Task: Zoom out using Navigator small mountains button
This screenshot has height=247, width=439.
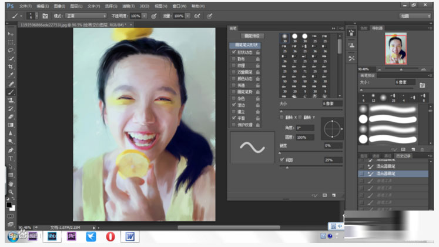Action: point(380,69)
